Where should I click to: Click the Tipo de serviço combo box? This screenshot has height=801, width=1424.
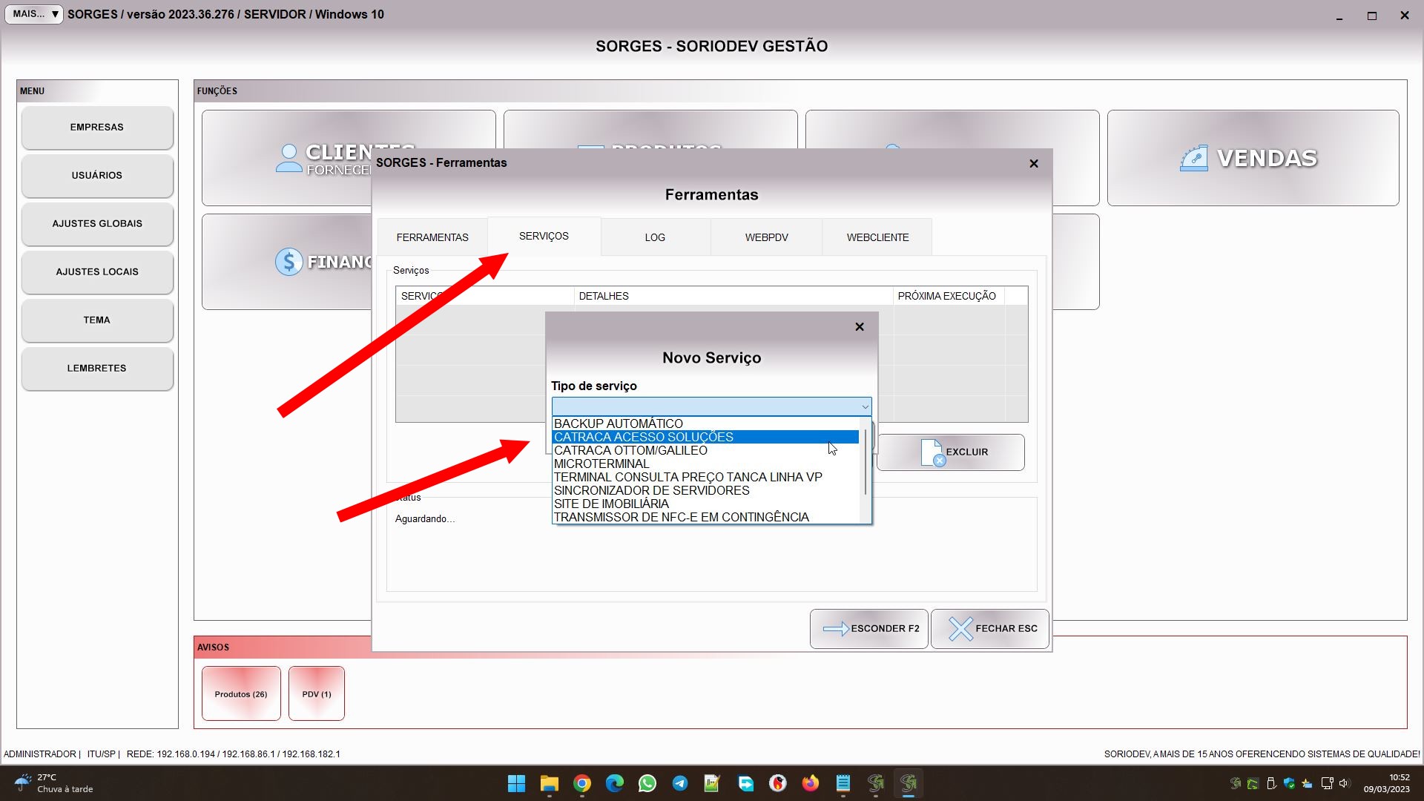(x=711, y=406)
